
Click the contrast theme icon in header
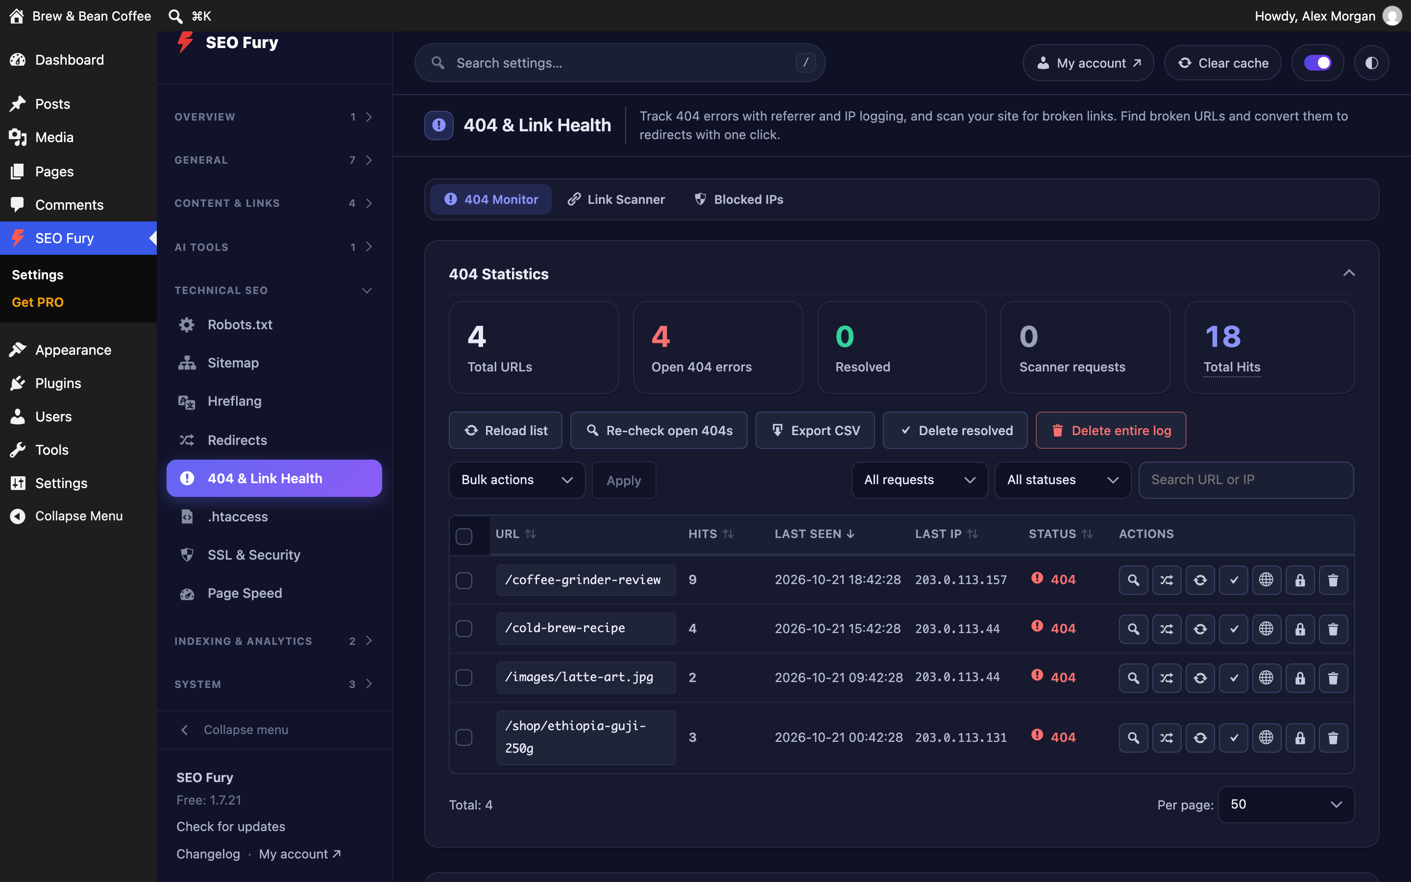(1371, 62)
